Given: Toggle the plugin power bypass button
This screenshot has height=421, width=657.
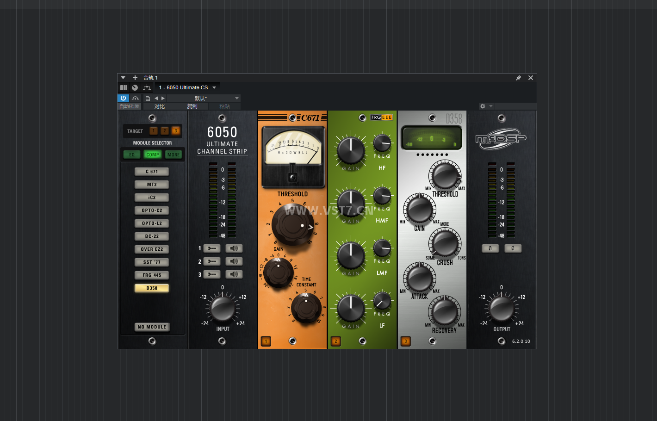Looking at the screenshot, I should [123, 98].
